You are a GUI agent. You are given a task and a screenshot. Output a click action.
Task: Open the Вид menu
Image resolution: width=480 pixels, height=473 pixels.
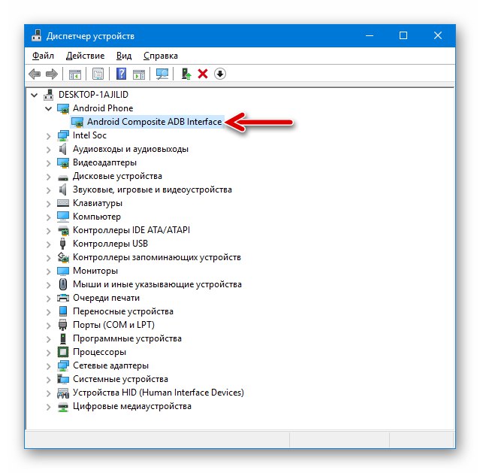click(124, 56)
